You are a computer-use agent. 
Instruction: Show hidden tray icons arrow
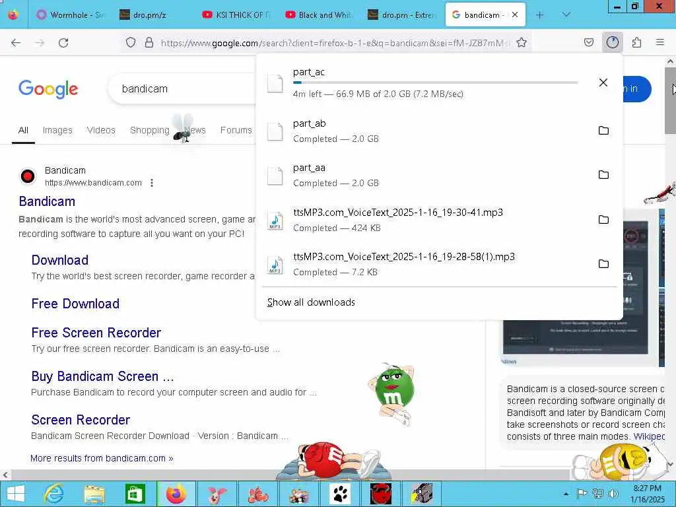566,494
